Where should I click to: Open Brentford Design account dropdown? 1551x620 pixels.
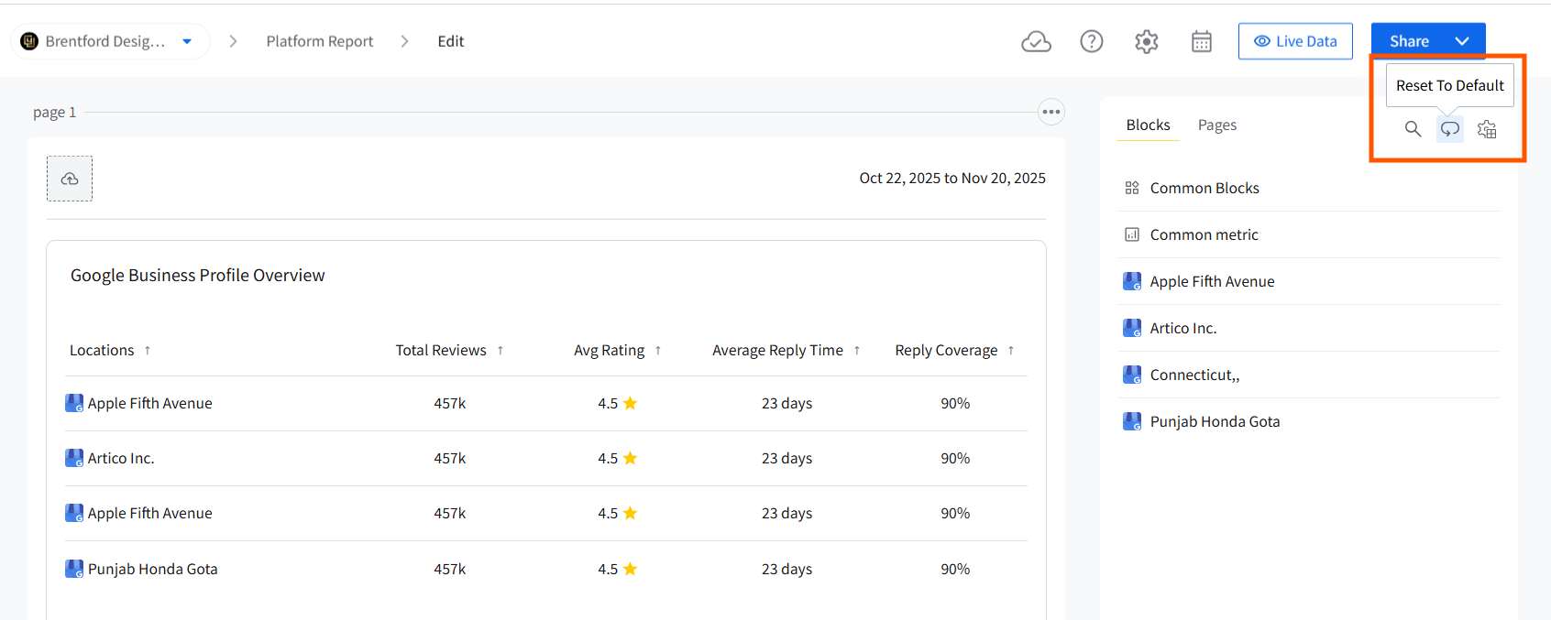[187, 41]
